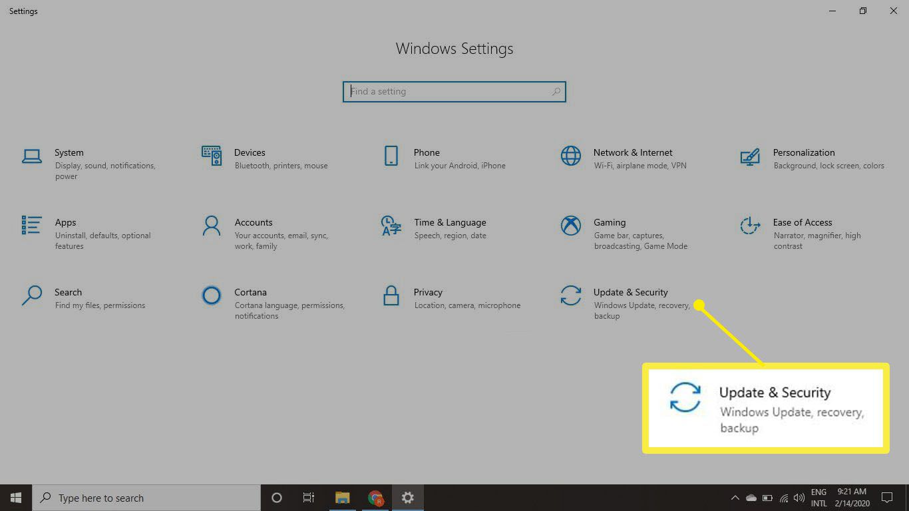Open the Apps settings category

[87, 234]
